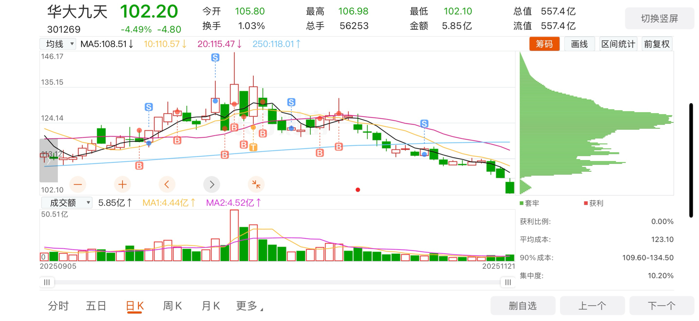Viewport: 699px width, 321px height.
Task: Click 删自选 to remove from watchlist
Action: pyautogui.click(x=523, y=306)
